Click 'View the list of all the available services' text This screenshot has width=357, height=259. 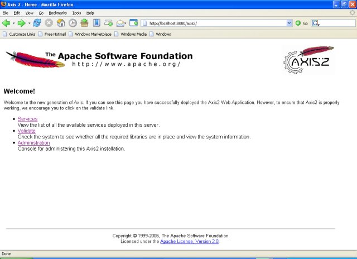pos(89,125)
